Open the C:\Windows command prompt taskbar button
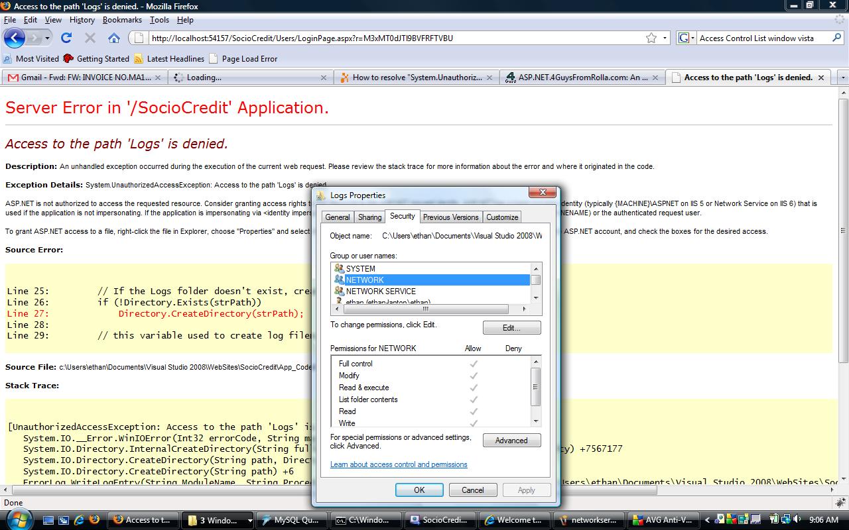Screen dimensions: 849x530 [367, 520]
